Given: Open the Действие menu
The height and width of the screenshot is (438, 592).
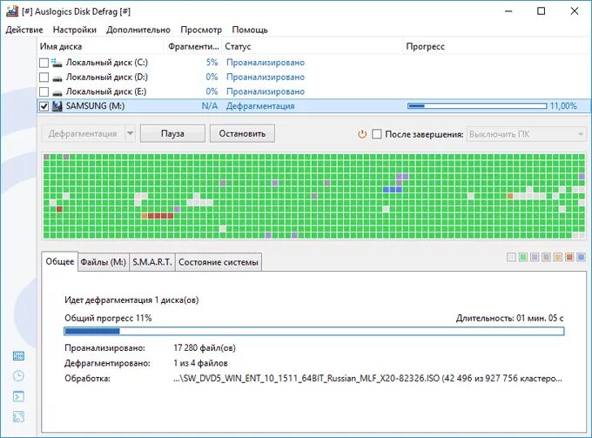Looking at the screenshot, I should point(24,30).
